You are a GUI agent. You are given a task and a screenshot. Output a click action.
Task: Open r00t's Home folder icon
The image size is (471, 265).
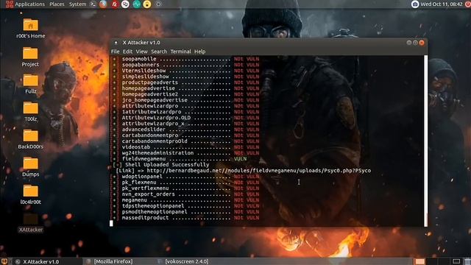31,29
